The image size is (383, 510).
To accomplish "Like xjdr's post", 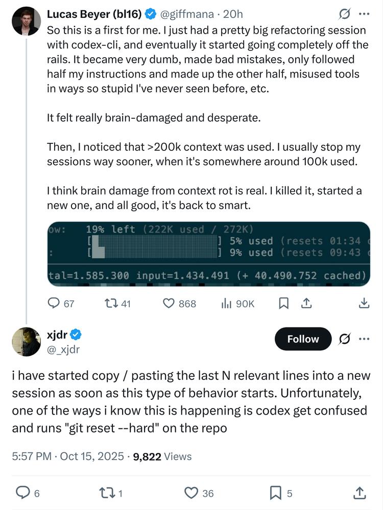I will click(191, 493).
